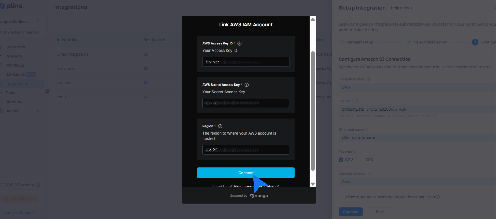Open the Help docs link
Screen dimensions: 500x219
(x=402, y=8)
